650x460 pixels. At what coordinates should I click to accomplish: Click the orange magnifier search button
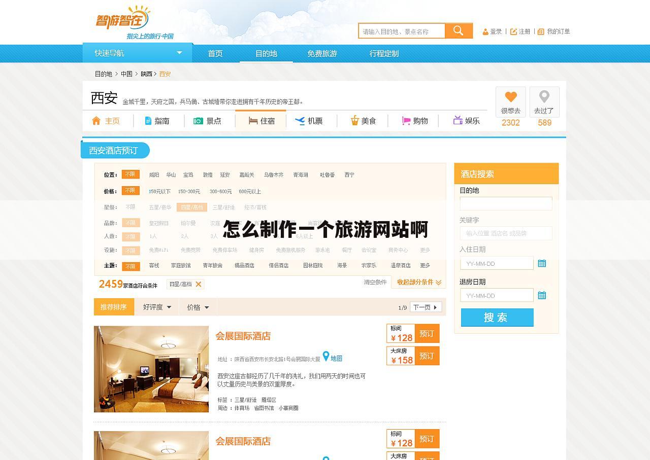pyautogui.click(x=459, y=31)
